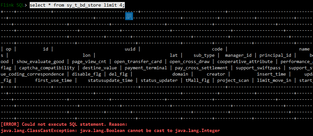Select the 'op' column header
313x136 pixels.
9,49
